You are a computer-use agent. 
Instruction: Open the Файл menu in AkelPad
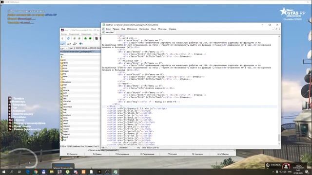(108, 29)
